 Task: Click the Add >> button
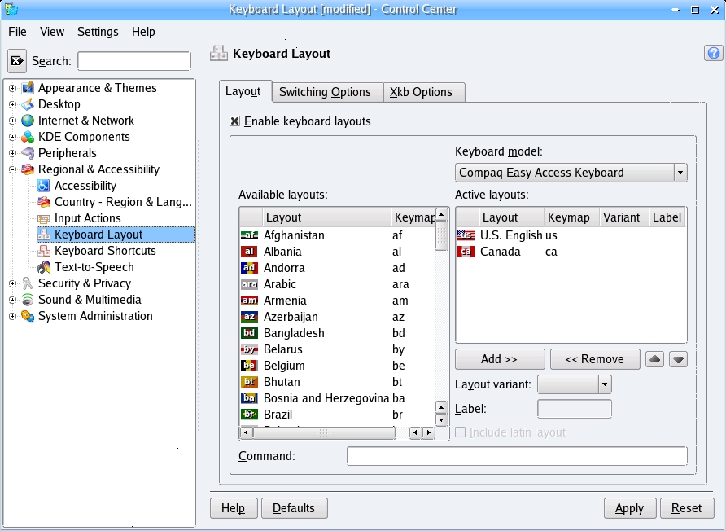point(499,359)
